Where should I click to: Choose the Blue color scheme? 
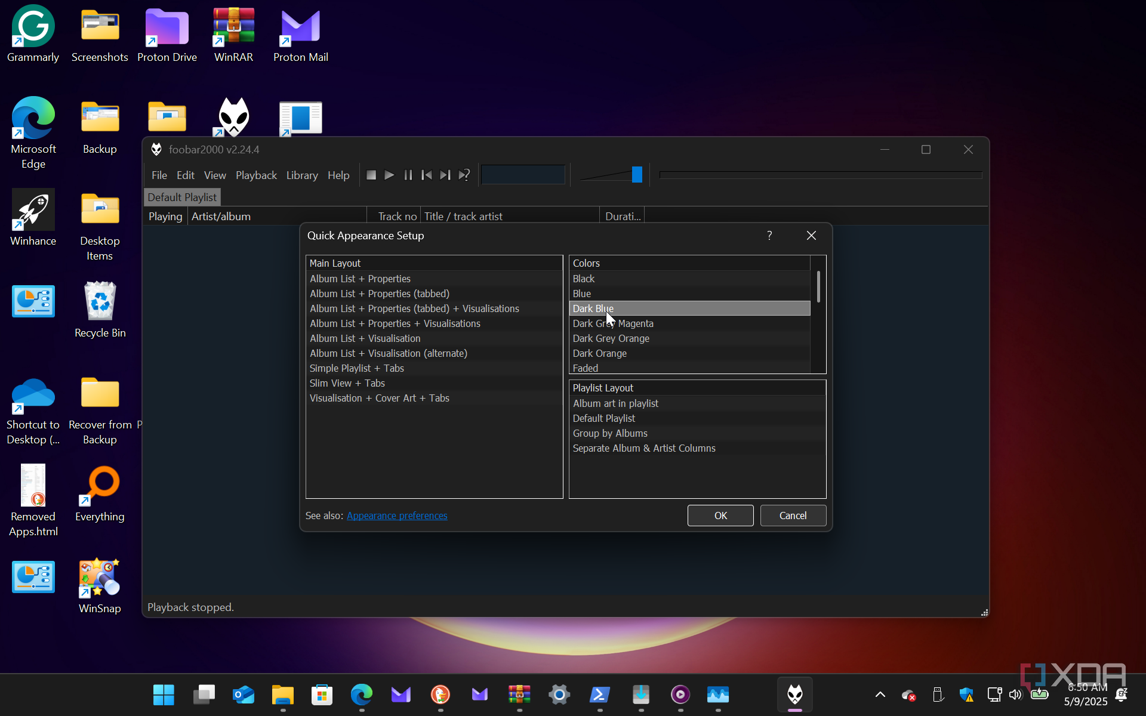(x=690, y=294)
